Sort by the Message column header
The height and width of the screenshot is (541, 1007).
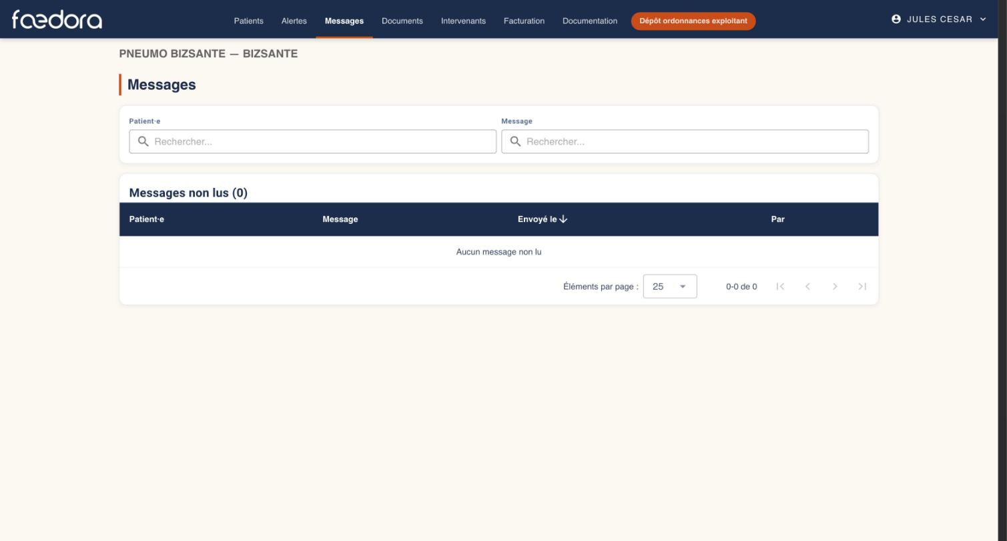click(x=340, y=219)
